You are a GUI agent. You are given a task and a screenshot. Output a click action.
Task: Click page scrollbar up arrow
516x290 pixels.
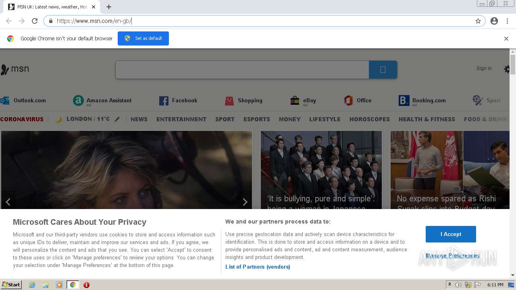pos(513,52)
